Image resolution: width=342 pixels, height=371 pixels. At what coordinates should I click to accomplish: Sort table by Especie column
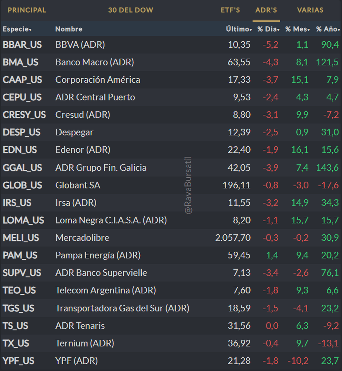17,29
